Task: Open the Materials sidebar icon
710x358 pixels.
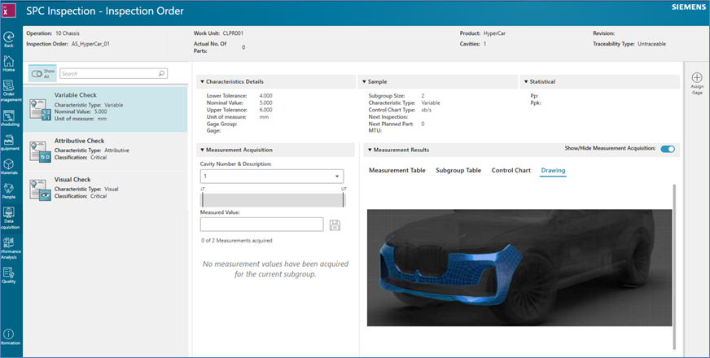Action: click(8, 165)
